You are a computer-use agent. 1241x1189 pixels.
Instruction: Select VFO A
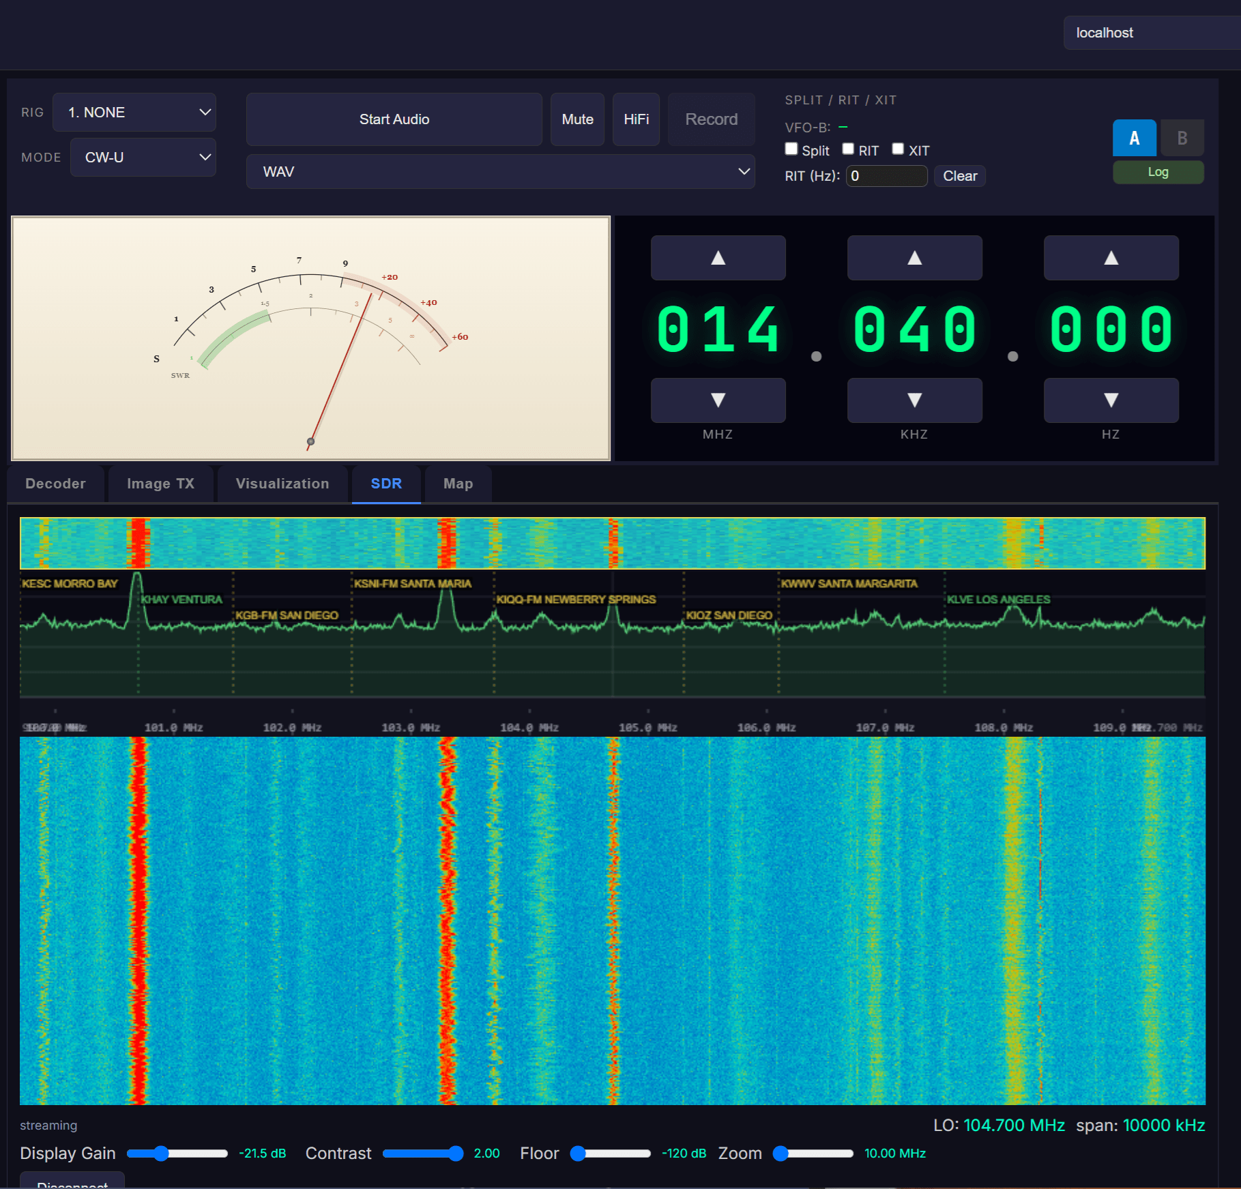tap(1135, 138)
